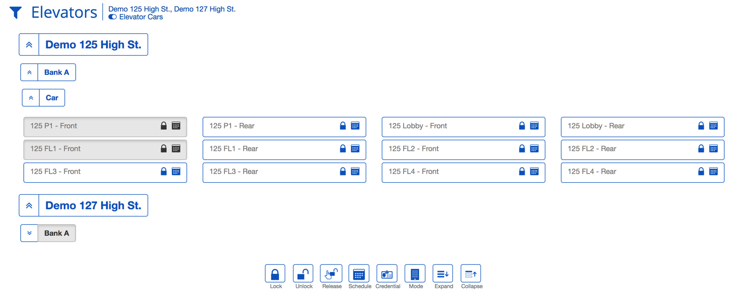Select the 125 FL2 - Rear tile
This screenshot has width=748, height=295.
[x=623, y=149]
